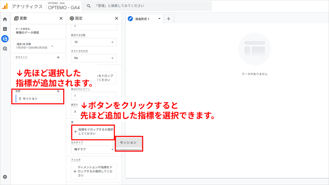This screenshot has width=329, height=185.
Task: Open the Admin gear icon at bottom left
Action: pos(5,176)
